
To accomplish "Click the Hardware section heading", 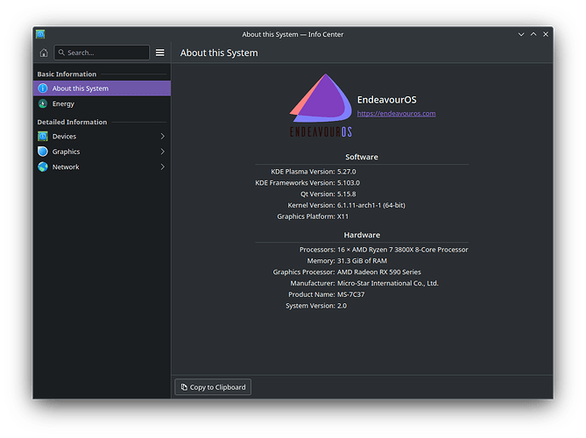I will 362,235.
